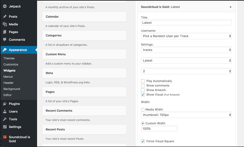Open the Customize submenu item
The image size is (244, 147).
click(x=11, y=64)
